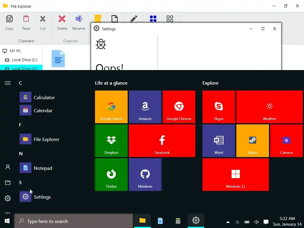The height and width of the screenshot is (228, 304).
Task: Click the letter C group header
Action: click(x=20, y=83)
